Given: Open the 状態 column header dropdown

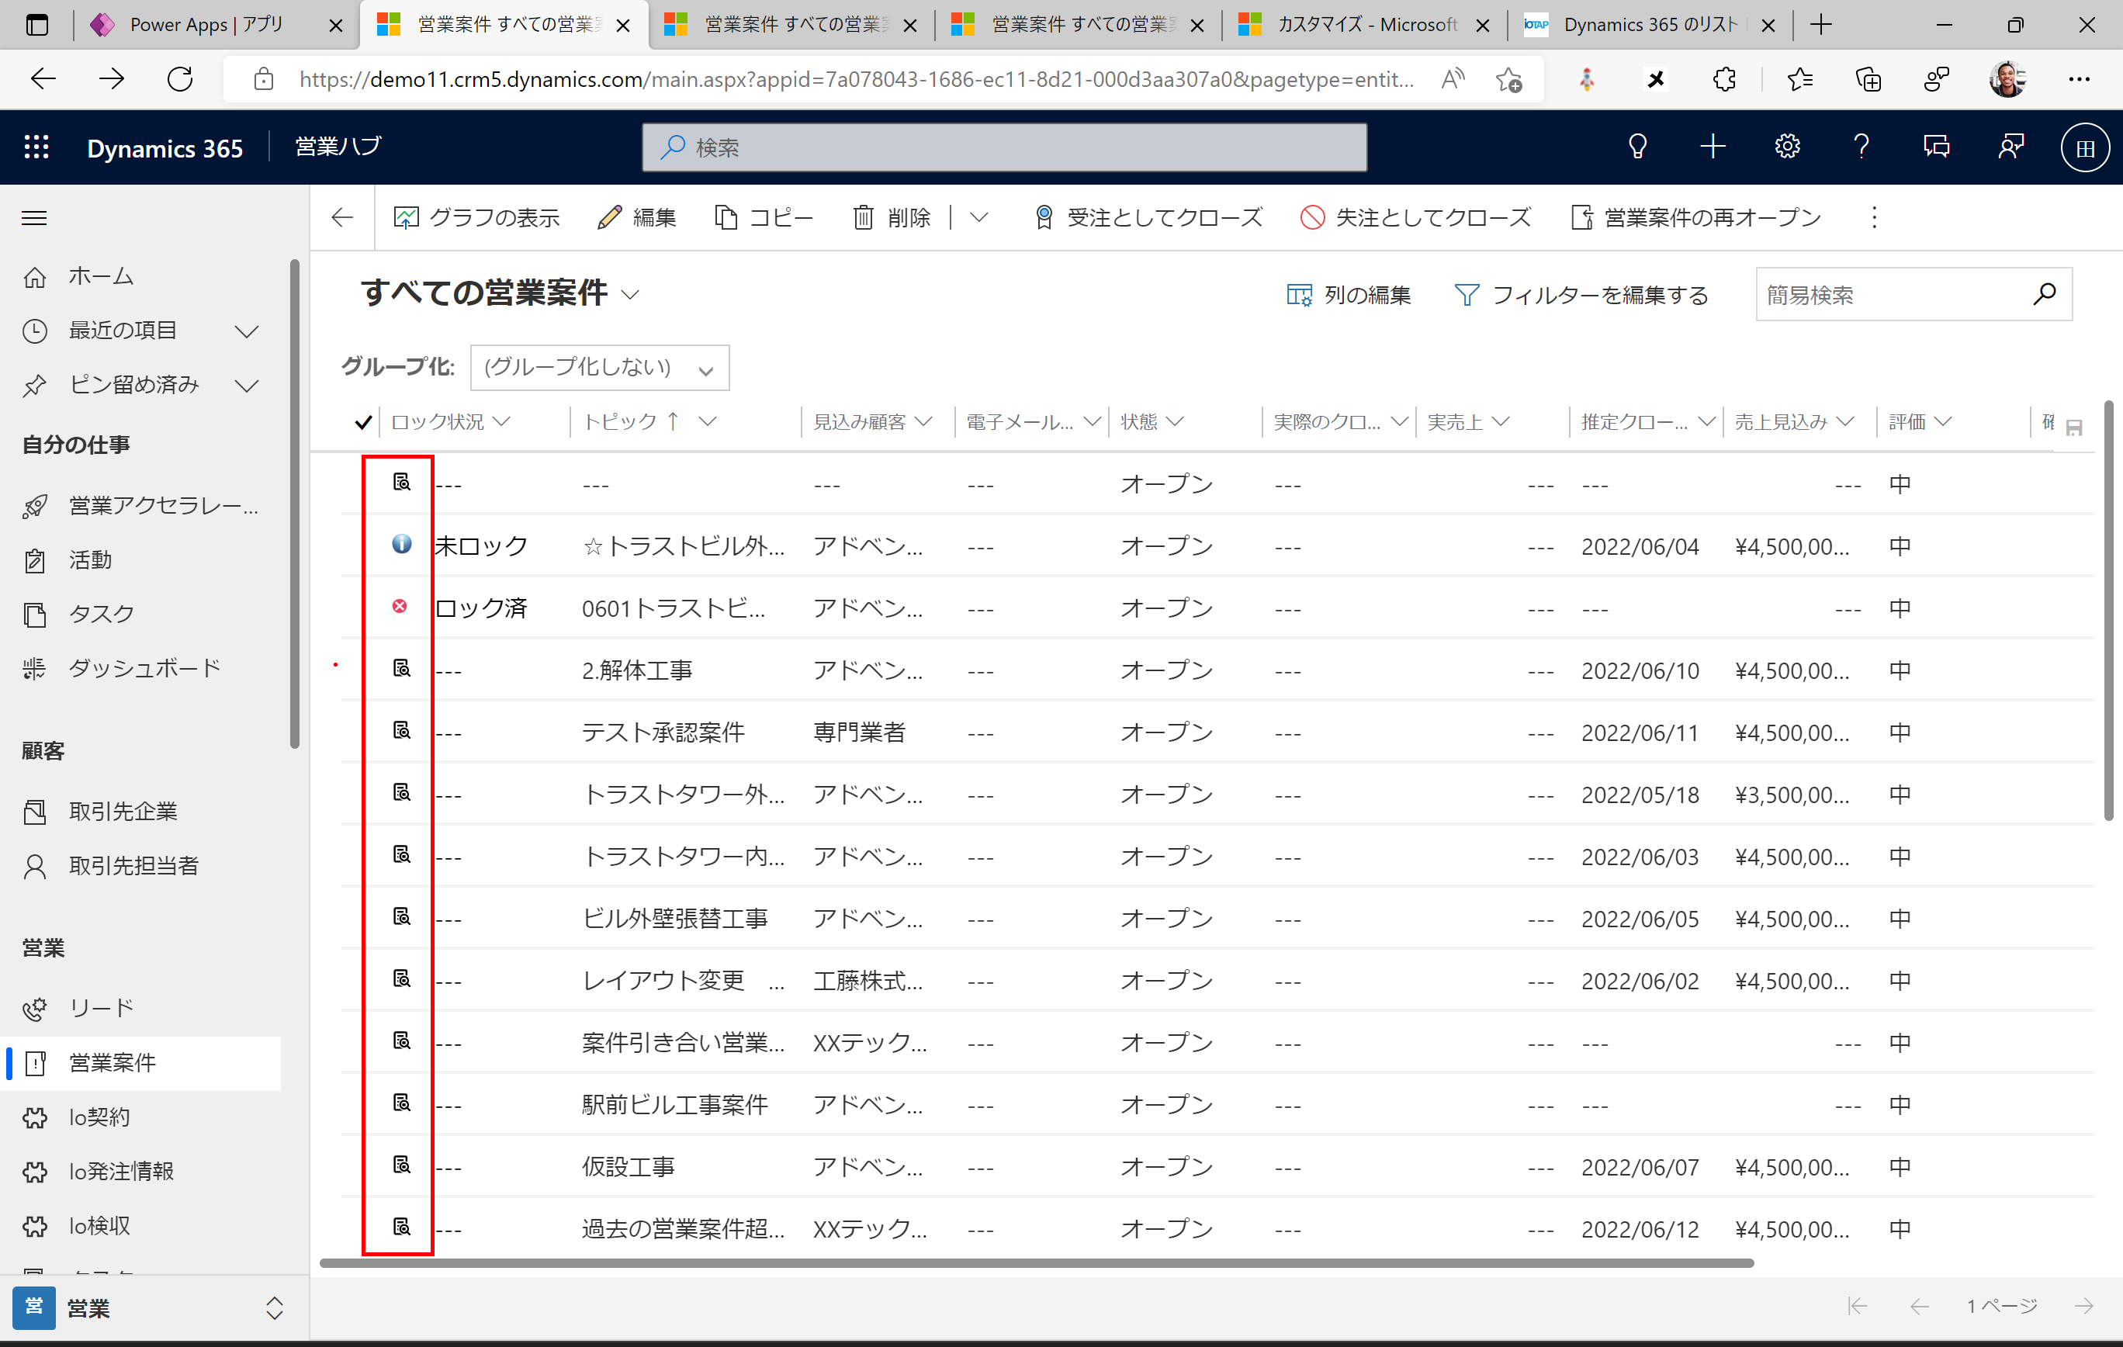Looking at the screenshot, I should [x=1176, y=422].
